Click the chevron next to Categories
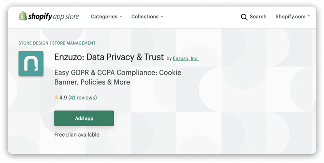 click(x=121, y=17)
